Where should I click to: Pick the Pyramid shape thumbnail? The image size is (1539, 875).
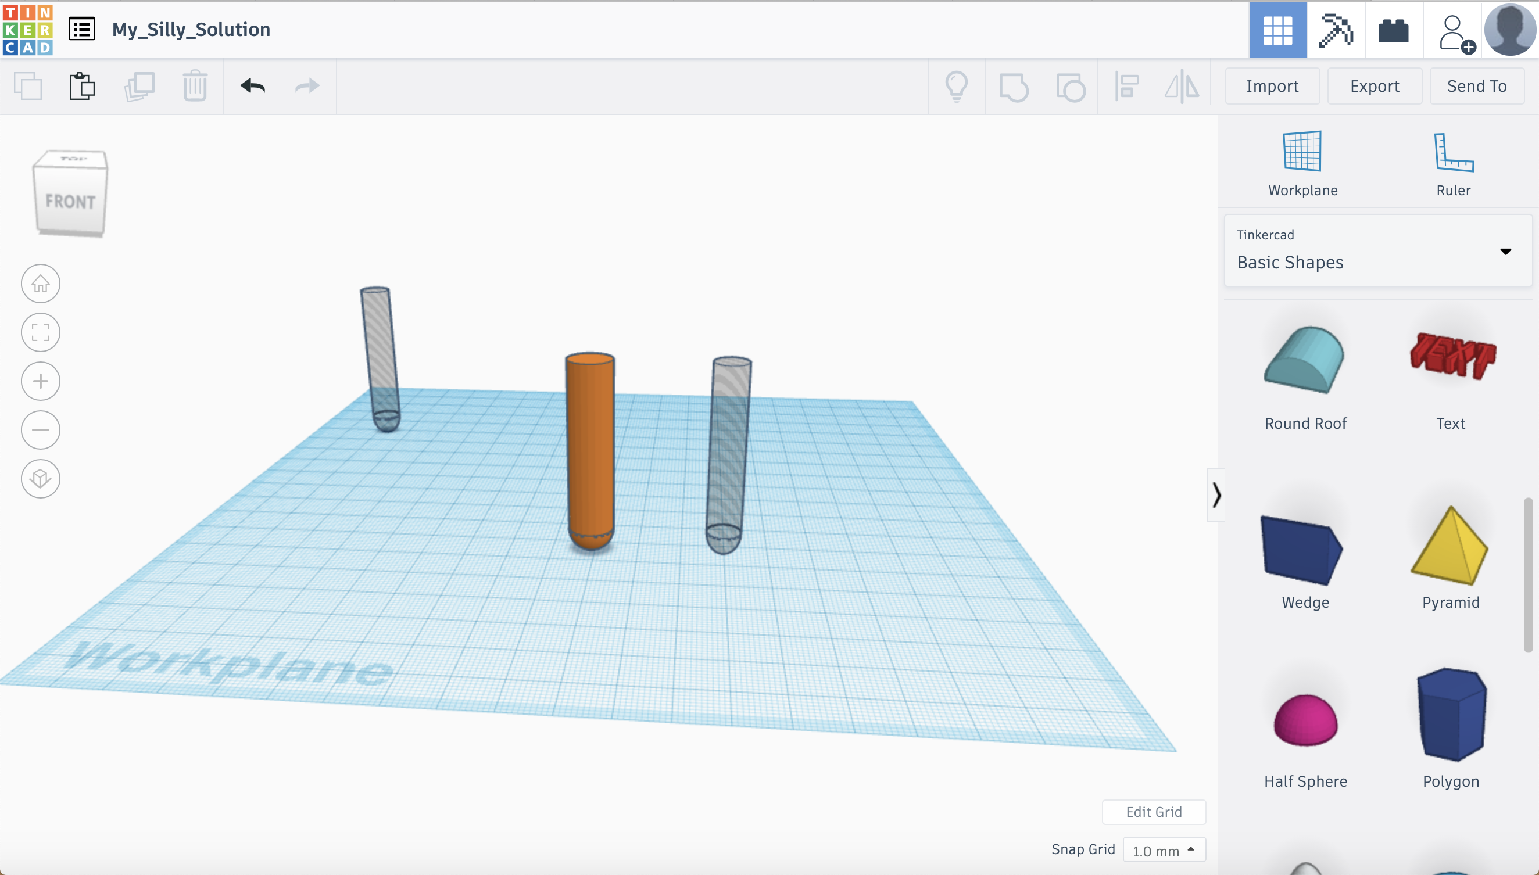point(1449,547)
